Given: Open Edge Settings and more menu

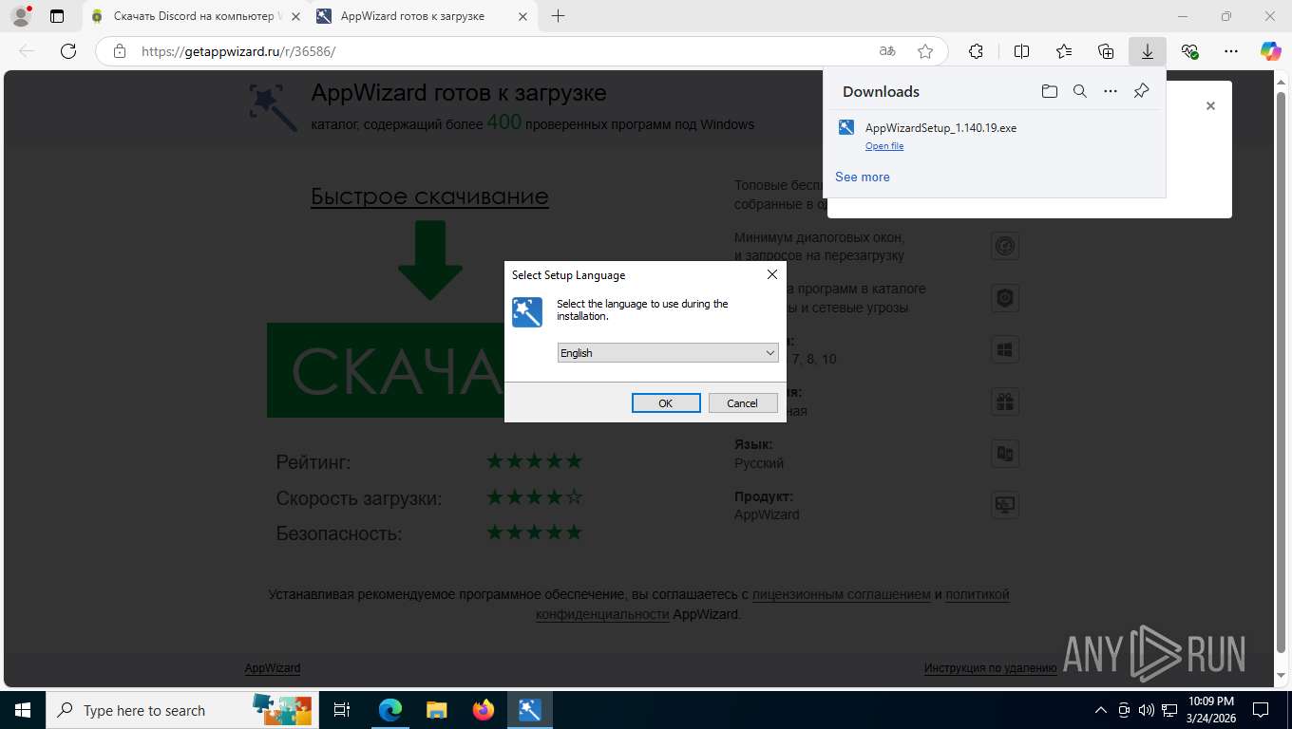Looking at the screenshot, I should point(1231,51).
